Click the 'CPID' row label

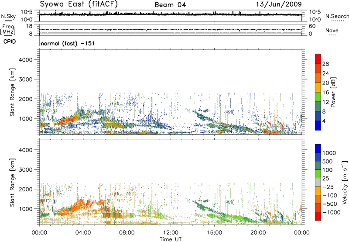tap(10, 41)
